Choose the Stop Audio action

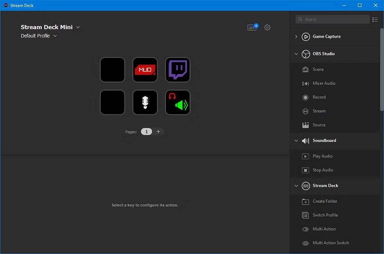point(322,170)
